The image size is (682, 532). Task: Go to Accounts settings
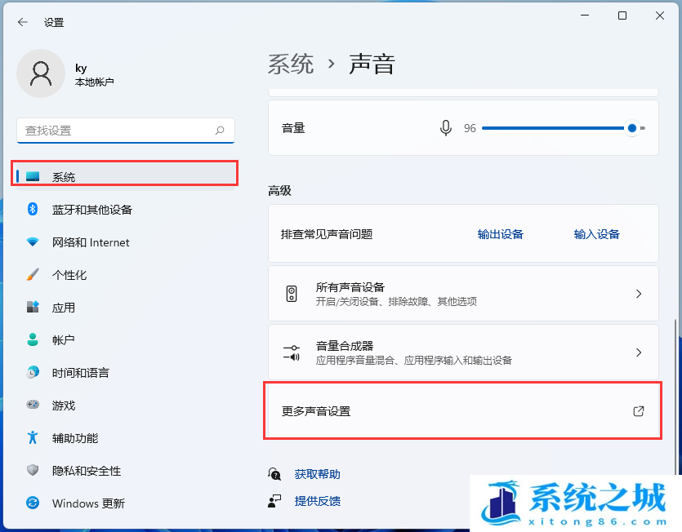click(63, 340)
